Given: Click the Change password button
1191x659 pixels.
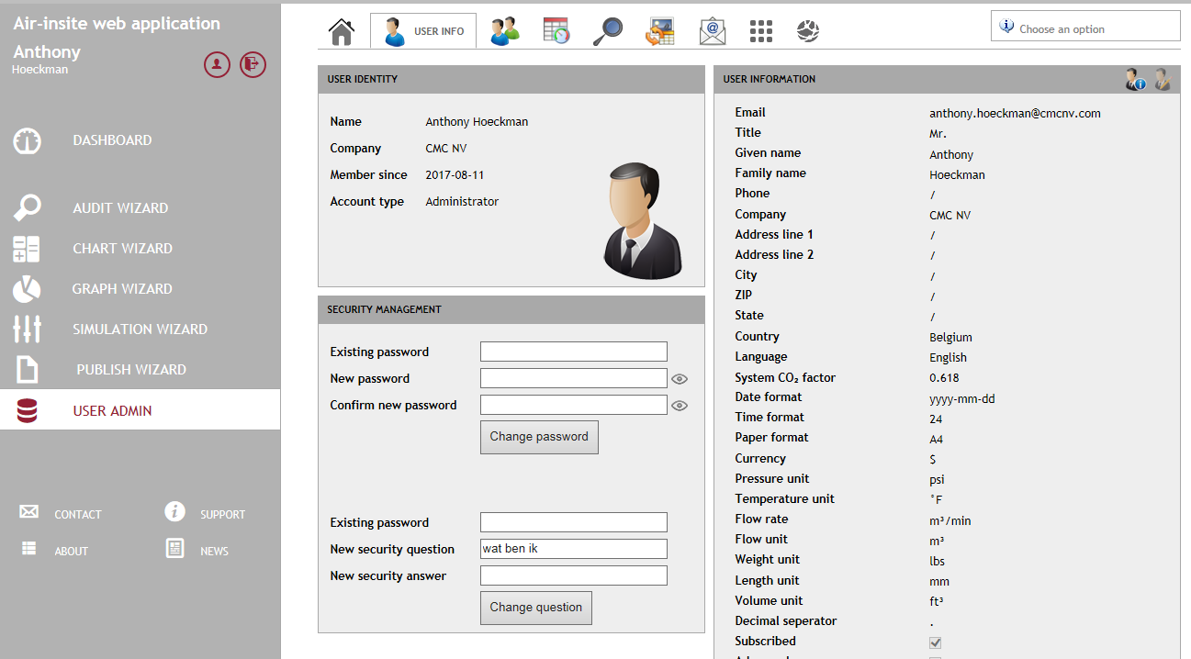Looking at the screenshot, I should [x=539, y=437].
